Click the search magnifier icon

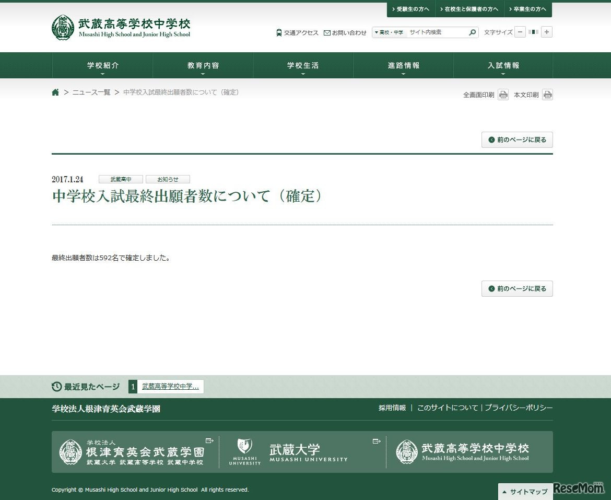pyautogui.click(x=472, y=32)
